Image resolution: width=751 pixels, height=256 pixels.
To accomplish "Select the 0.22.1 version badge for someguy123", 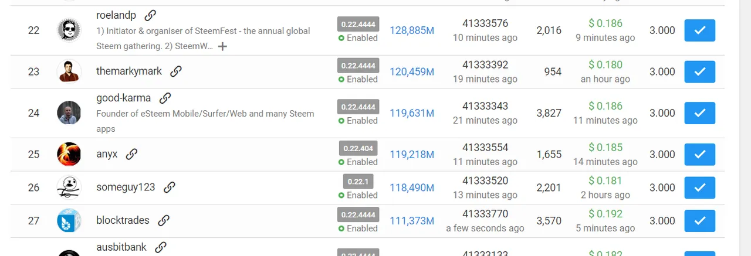I will point(358,181).
